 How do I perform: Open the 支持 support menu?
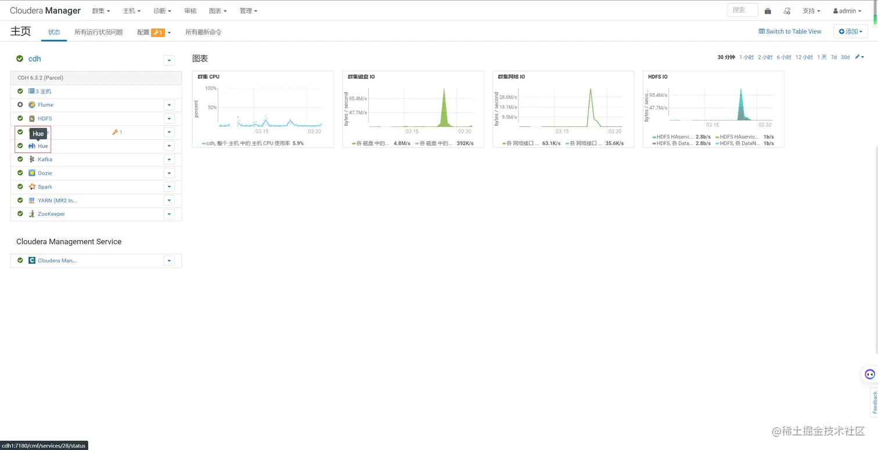[811, 11]
